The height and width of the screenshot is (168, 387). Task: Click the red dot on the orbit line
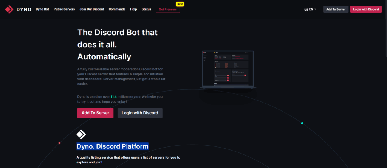click(59, 143)
